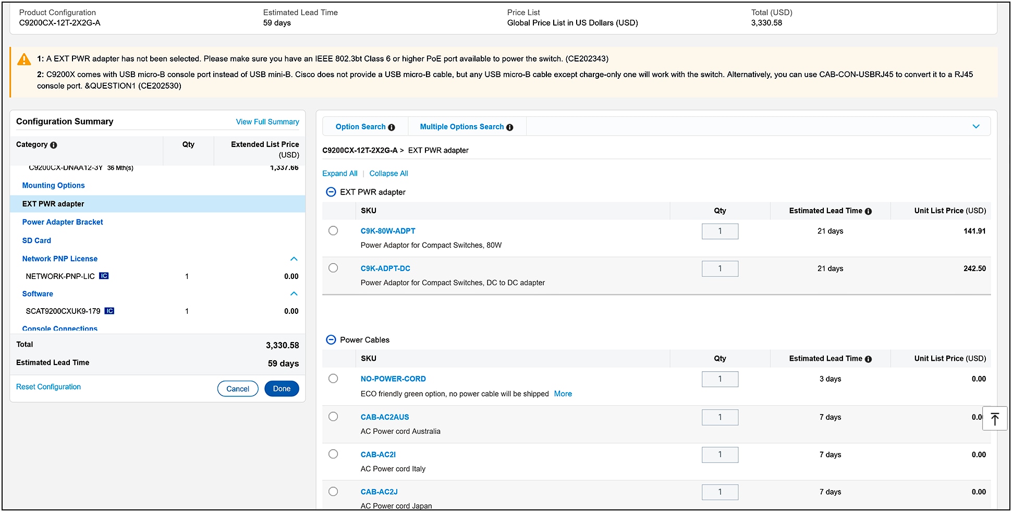The height and width of the screenshot is (512, 1012).
Task: Select the C9K-ADPT-DC radio button
Action: pyautogui.click(x=333, y=267)
